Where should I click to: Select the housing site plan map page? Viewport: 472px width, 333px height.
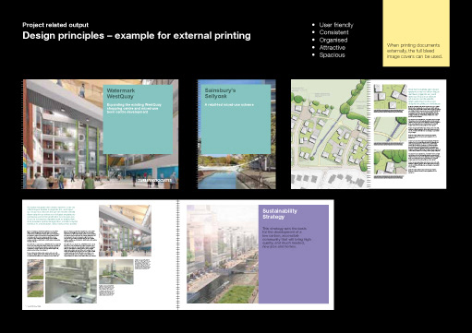(330, 134)
